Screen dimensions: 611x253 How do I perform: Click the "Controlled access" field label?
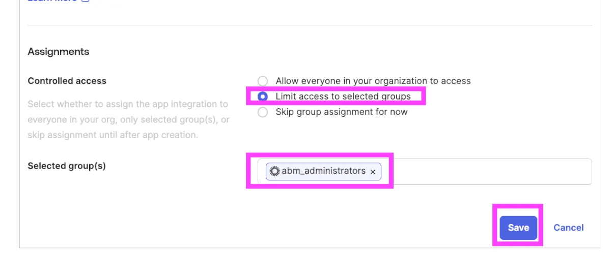(x=67, y=81)
